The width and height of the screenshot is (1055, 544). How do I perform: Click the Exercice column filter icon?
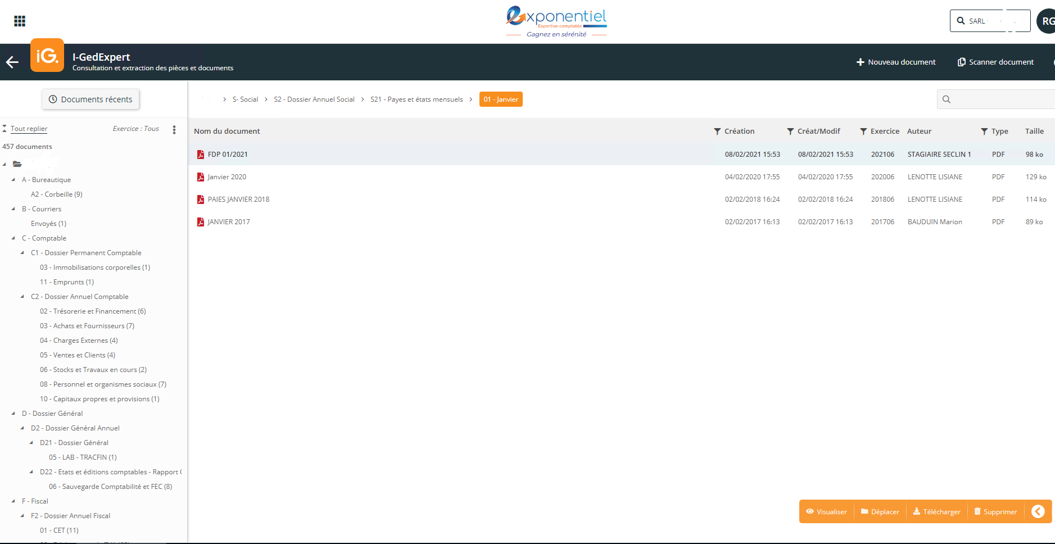pyautogui.click(x=863, y=132)
